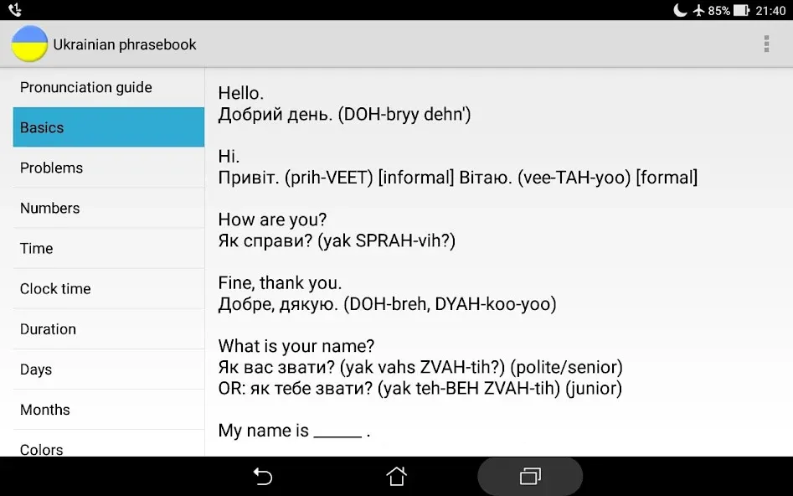Tap the Ukrainian flag app icon
The image size is (793, 496).
click(29, 44)
